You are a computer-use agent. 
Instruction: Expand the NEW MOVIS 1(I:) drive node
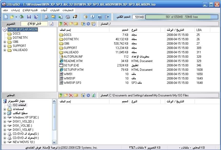(x=5, y=142)
